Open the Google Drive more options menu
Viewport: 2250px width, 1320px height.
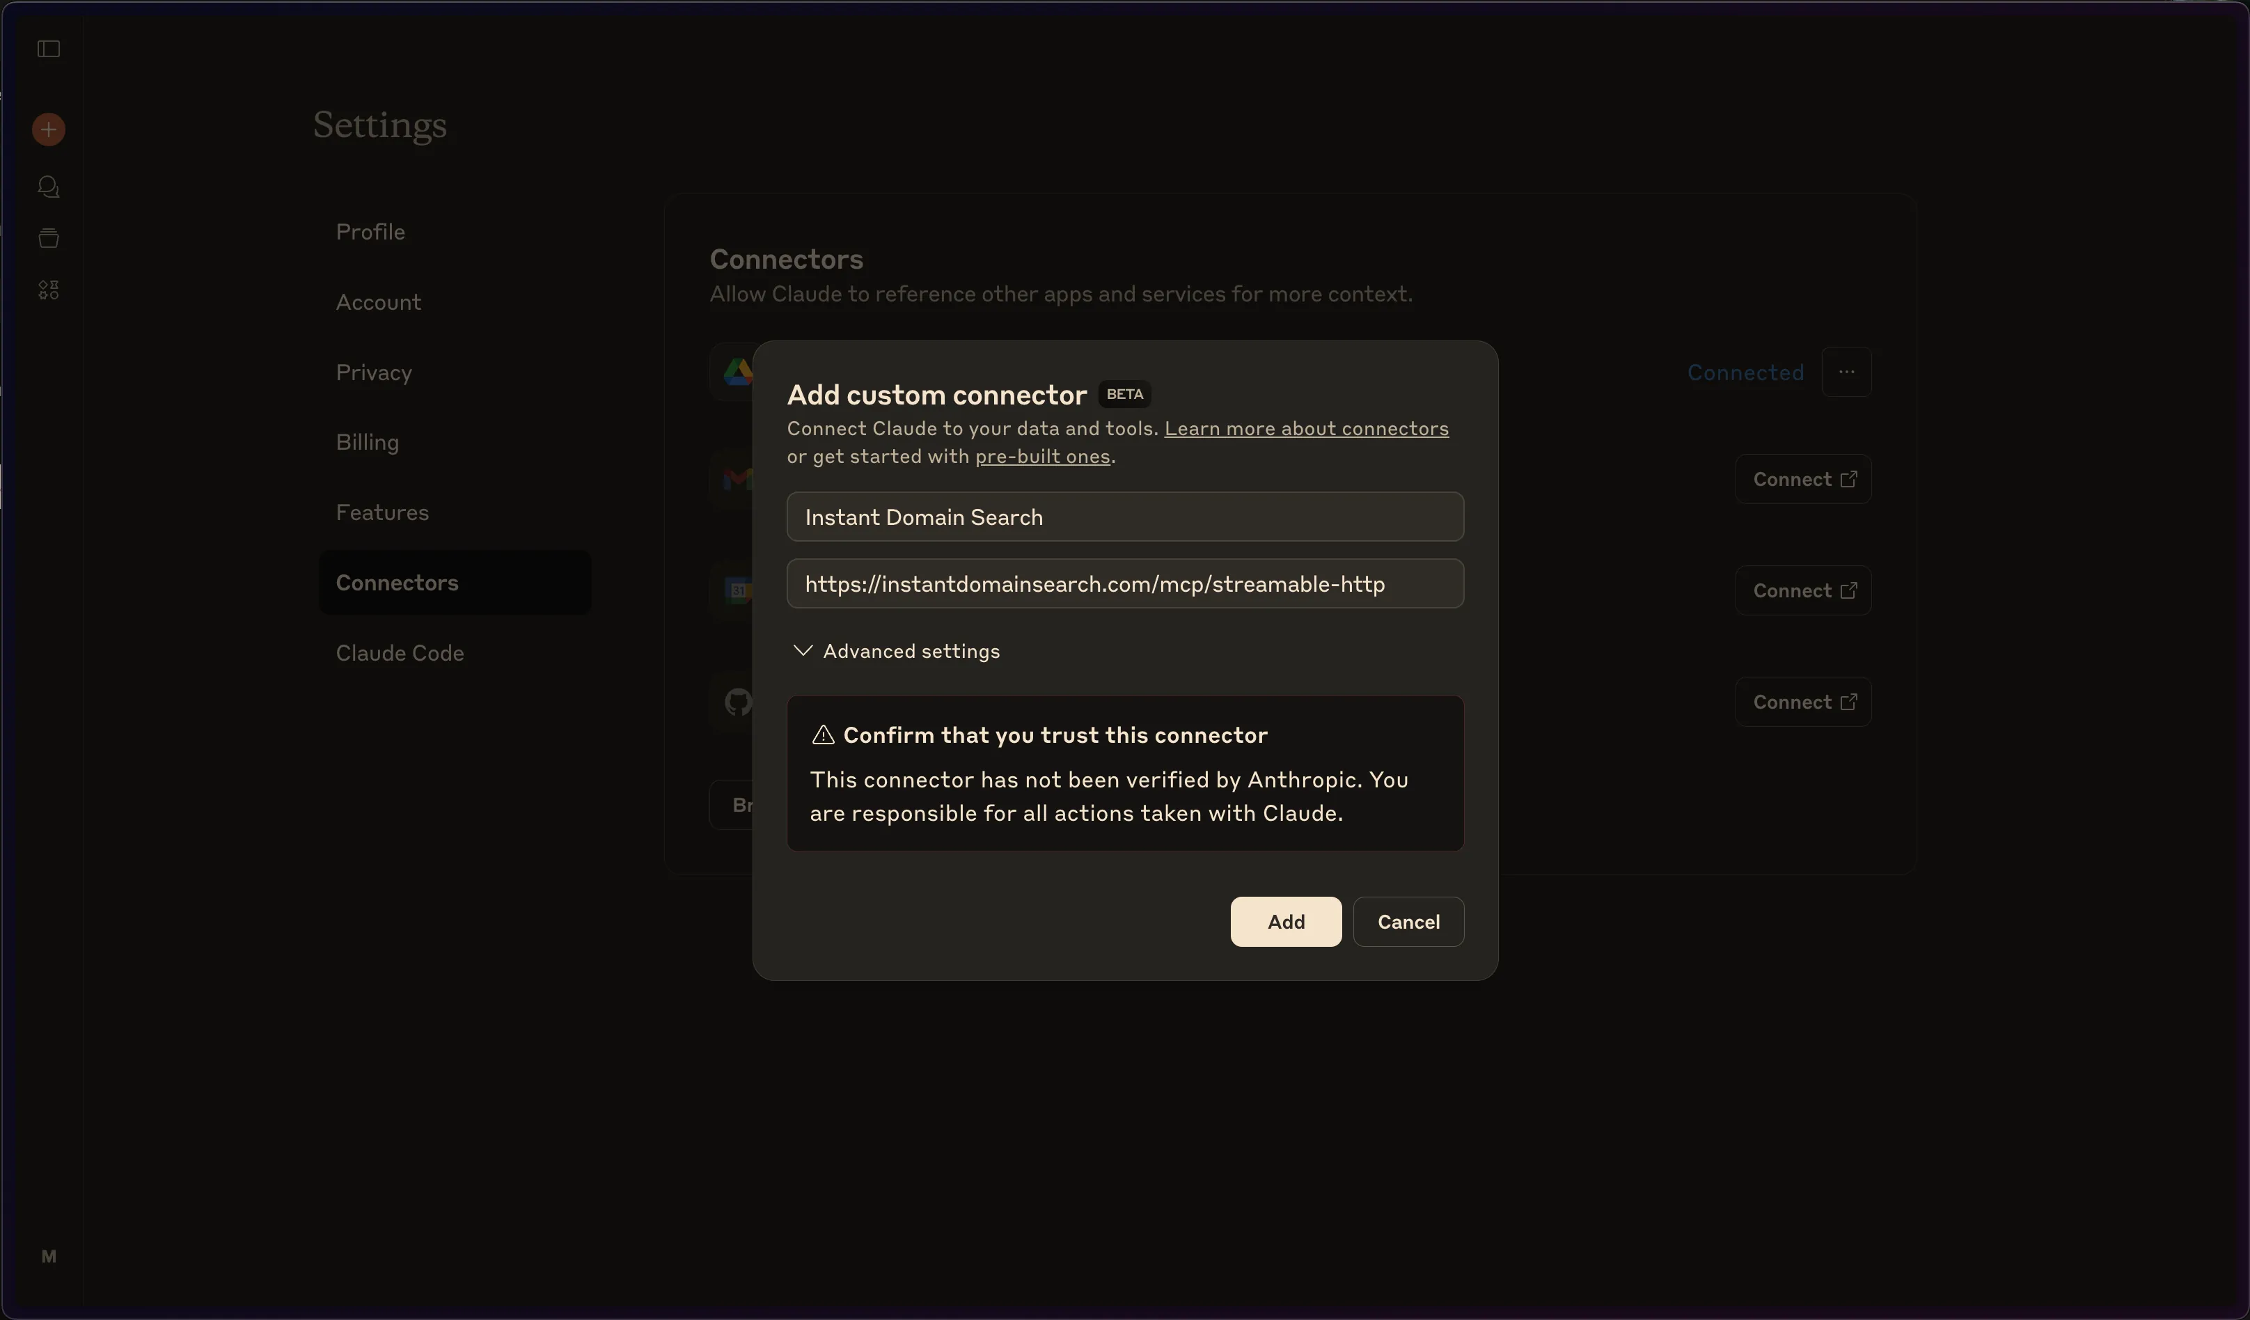[x=1846, y=372]
